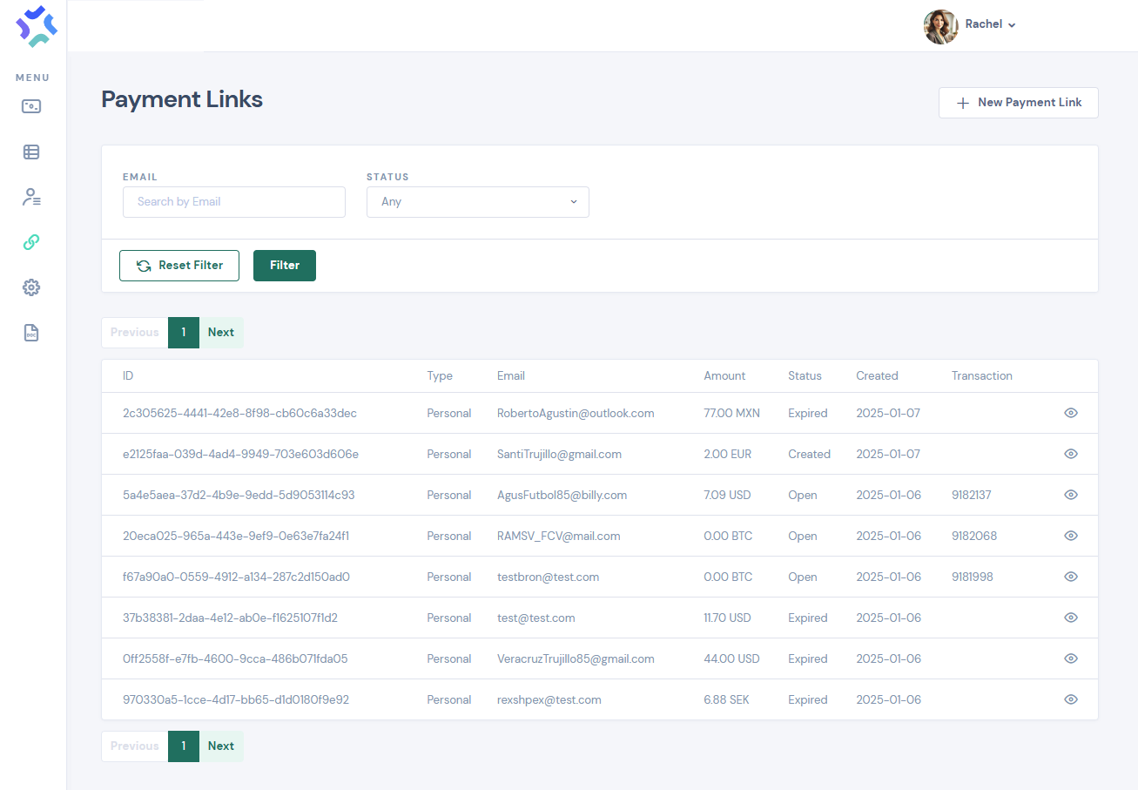The height and width of the screenshot is (790, 1138).
Task: Select page 1 in the top pagination
Action: 184,333
